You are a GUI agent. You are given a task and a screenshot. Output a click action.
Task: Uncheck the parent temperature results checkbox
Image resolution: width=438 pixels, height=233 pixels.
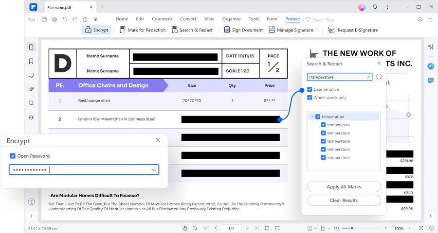(318, 116)
